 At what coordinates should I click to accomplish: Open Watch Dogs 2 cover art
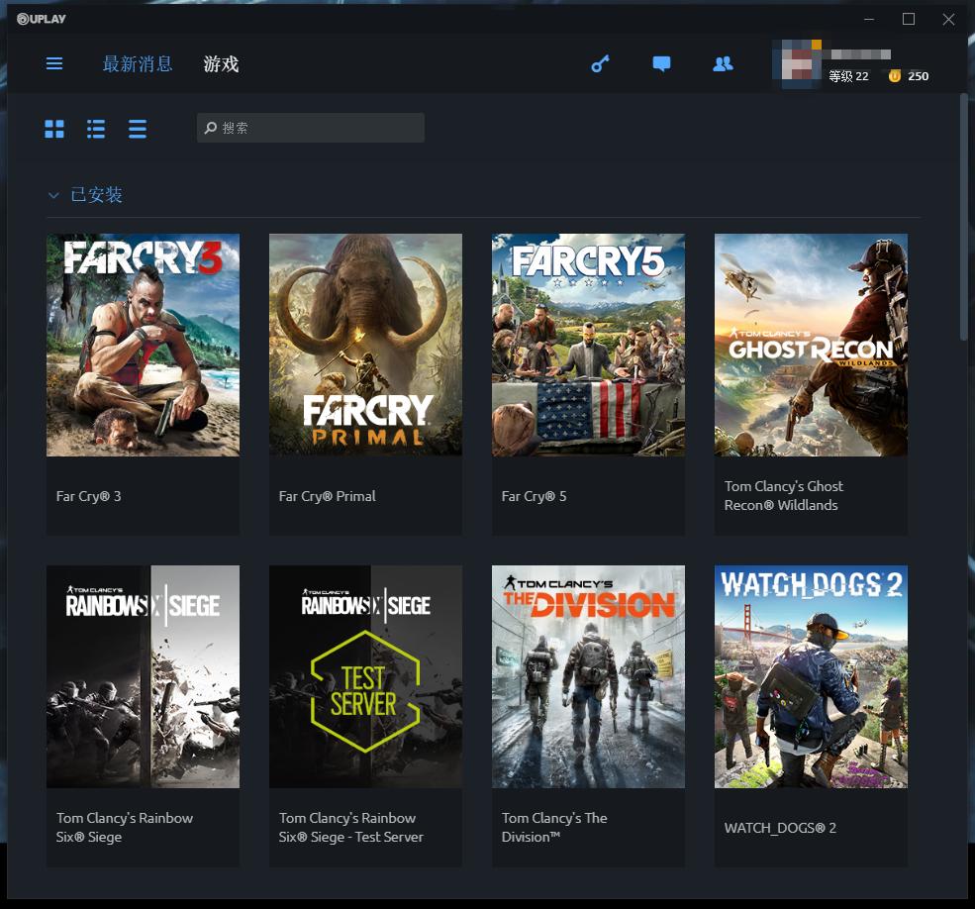[x=811, y=676]
